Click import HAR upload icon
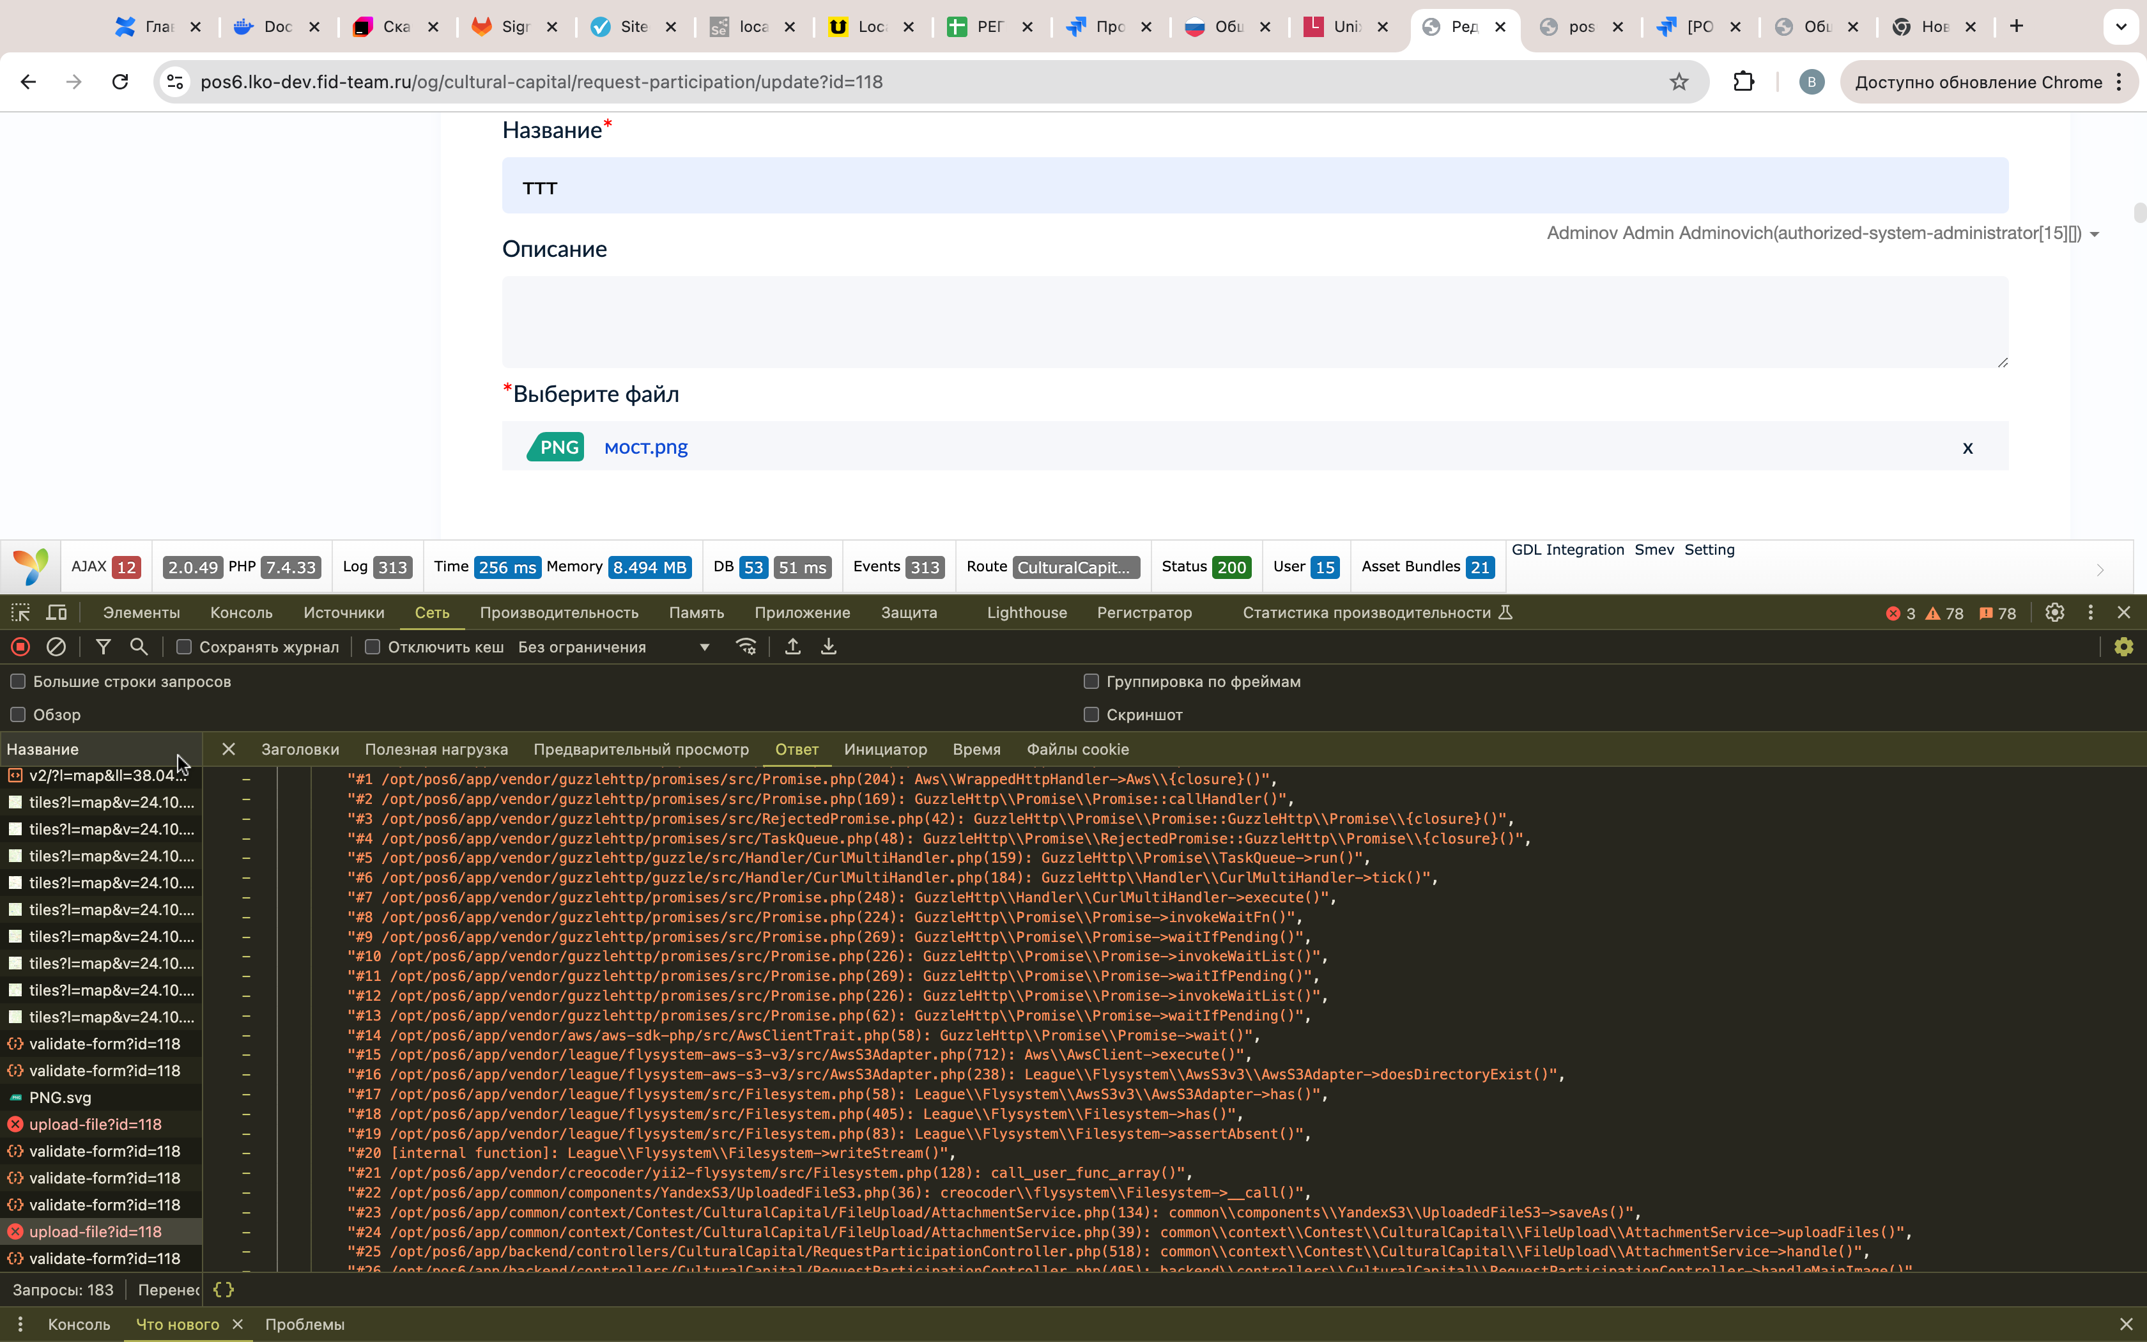2147x1342 pixels. [x=792, y=647]
